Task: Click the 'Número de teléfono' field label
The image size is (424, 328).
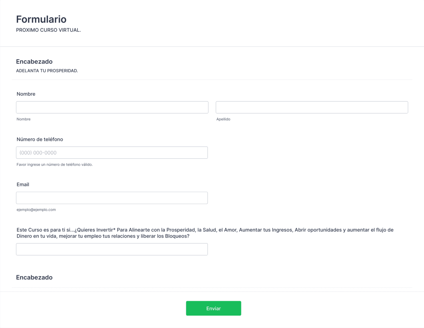Action: [40, 139]
